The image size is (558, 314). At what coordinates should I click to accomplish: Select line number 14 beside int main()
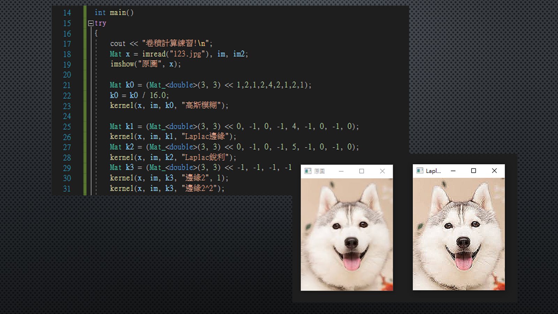coord(67,13)
